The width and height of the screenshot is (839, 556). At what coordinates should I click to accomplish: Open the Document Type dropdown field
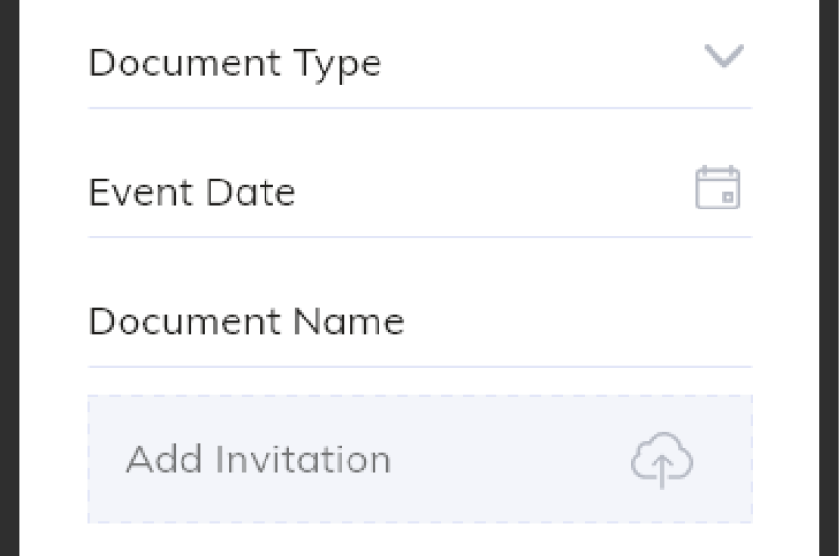(420, 63)
